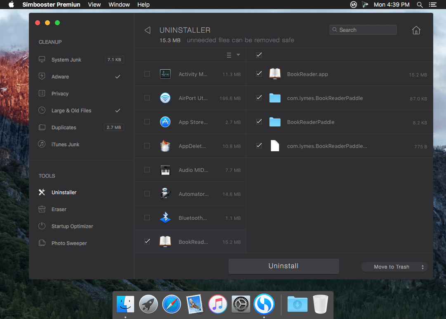Click the BookReader.app book icon in details
446x319 pixels.
pos(275,74)
